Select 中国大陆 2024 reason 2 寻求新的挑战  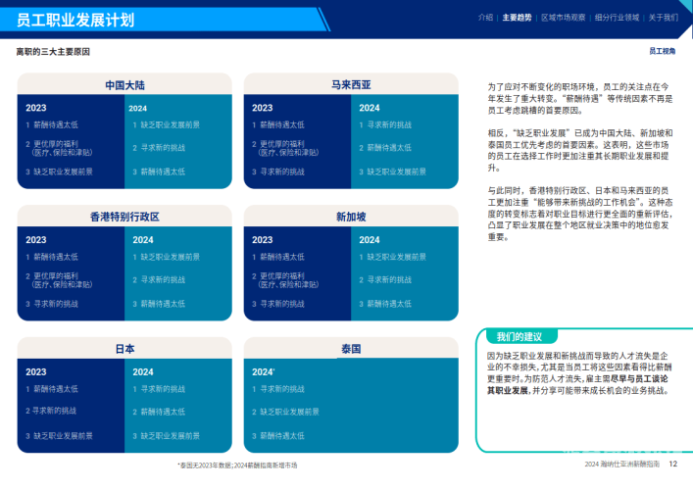click(159, 148)
